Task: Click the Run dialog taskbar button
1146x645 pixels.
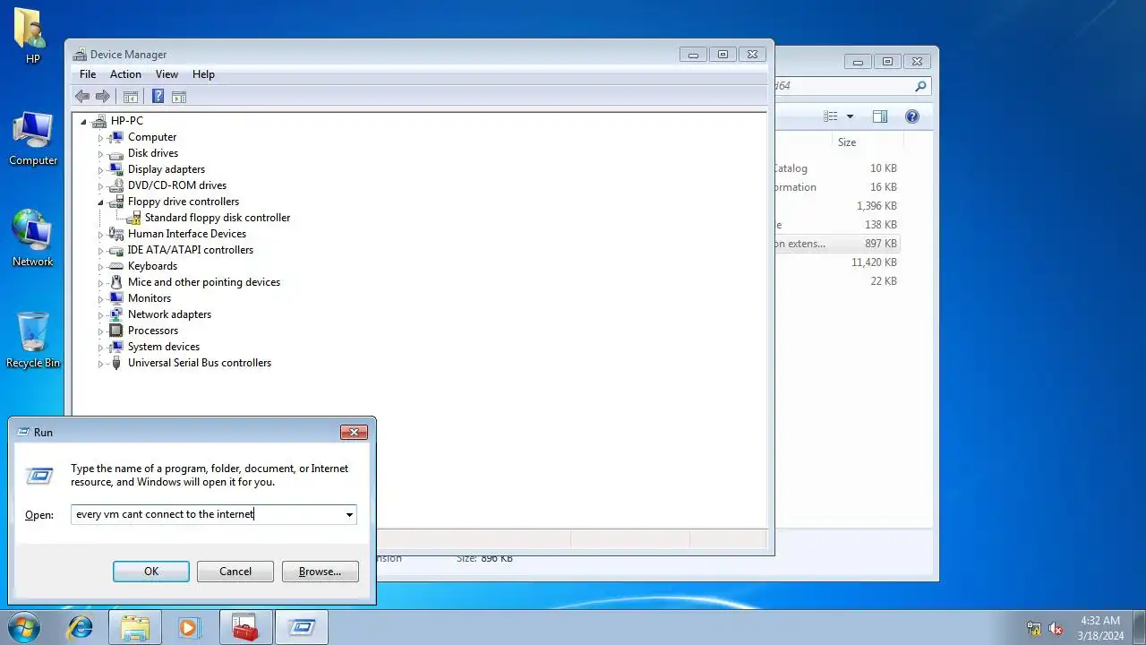Action: [301, 627]
